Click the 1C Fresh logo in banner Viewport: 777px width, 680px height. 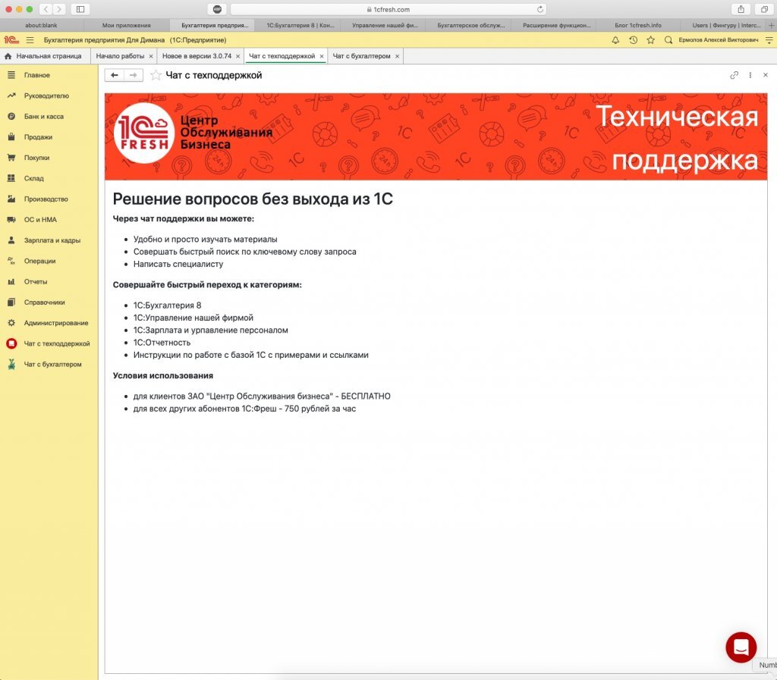click(x=144, y=133)
